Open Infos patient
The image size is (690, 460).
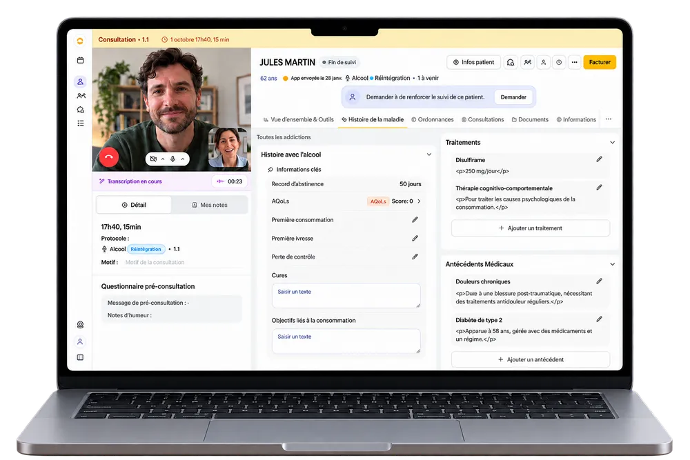[x=473, y=62]
